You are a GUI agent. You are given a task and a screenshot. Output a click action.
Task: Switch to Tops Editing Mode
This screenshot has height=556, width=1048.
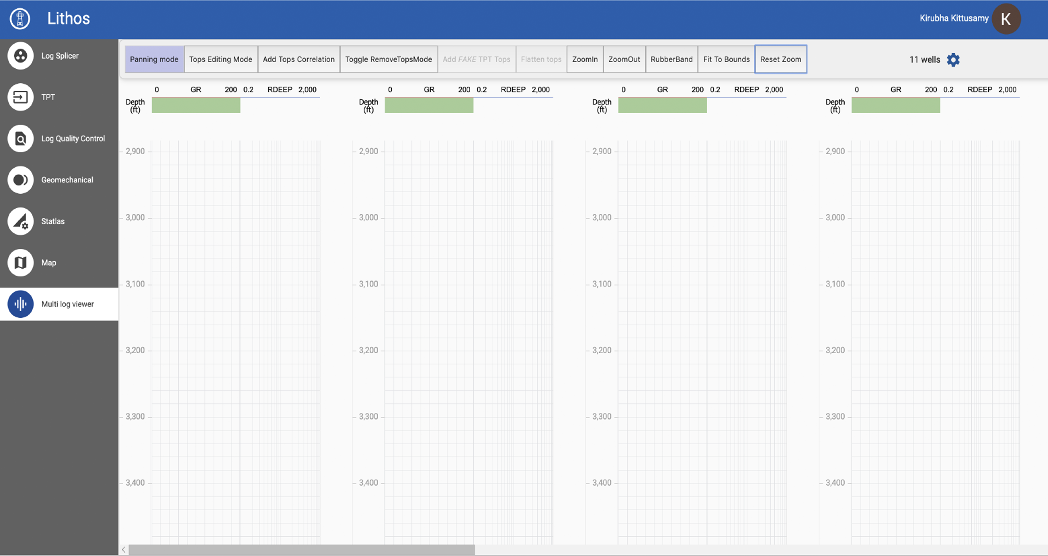221,59
